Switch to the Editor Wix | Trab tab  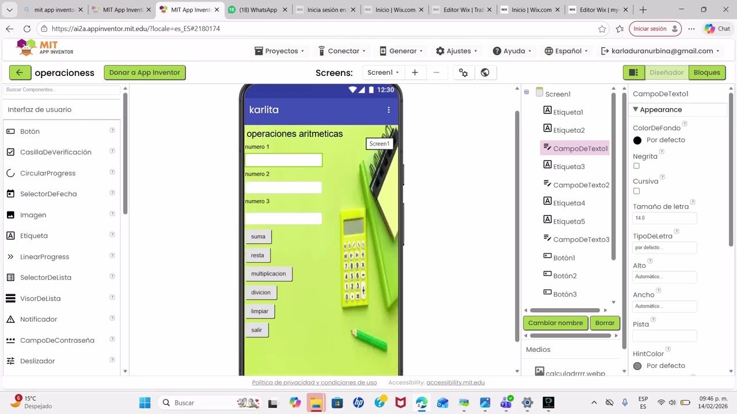click(462, 10)
